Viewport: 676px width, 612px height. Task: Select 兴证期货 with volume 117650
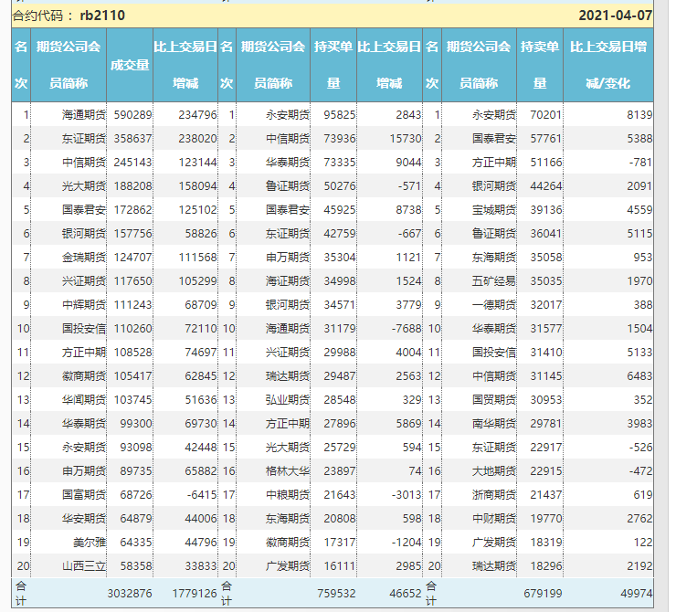pyautogui.click(x=84, y=281)
